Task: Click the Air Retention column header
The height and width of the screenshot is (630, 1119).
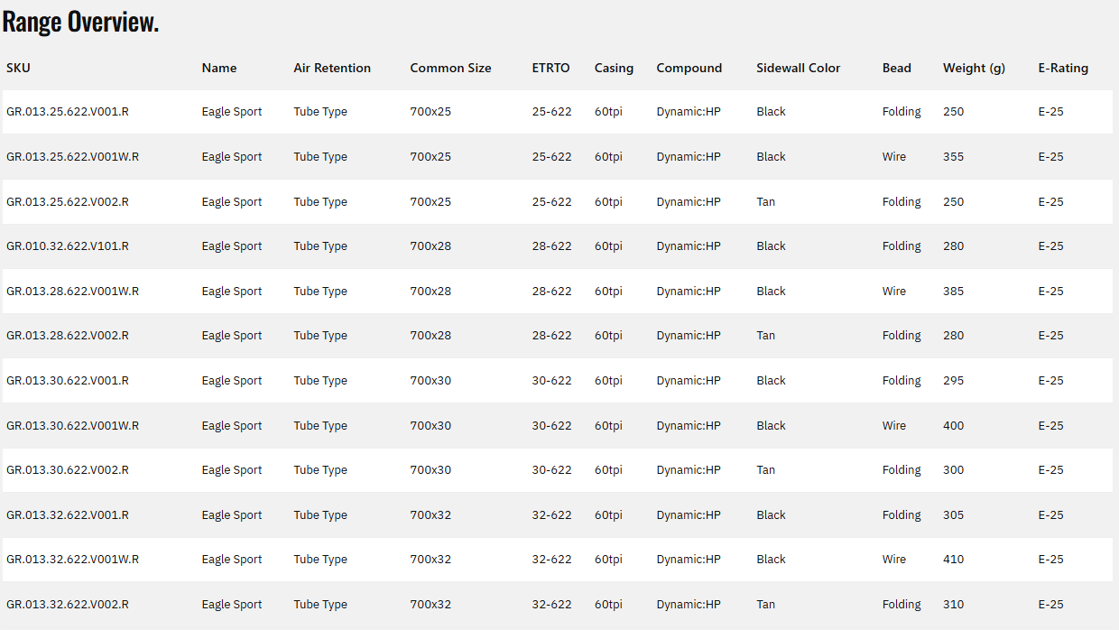Action: click(331, 68)
